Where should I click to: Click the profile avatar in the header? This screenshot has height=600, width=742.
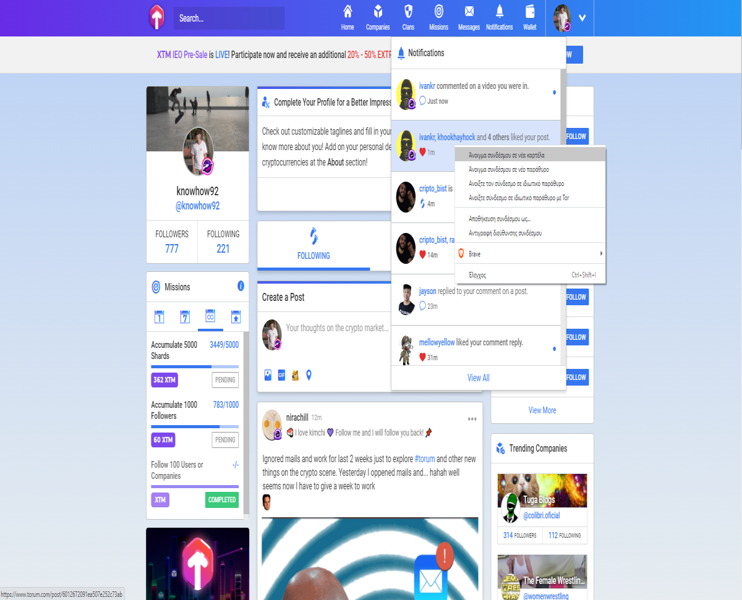coord(562,18)
